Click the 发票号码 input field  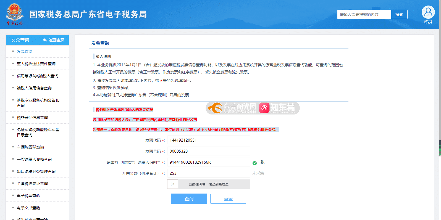coord(208,151)
